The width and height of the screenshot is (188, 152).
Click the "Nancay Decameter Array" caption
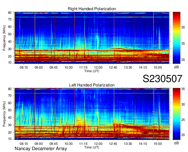tap(41, 149)
